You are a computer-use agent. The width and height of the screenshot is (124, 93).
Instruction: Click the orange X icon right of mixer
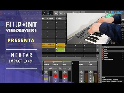[x=99, y=81]
